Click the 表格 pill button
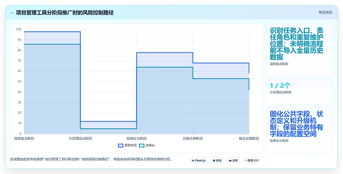 click(217, 160)
